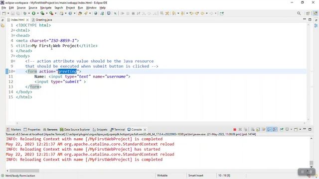Click Previous Annotation toolbar icon
The width and height of the screenshot is (319, 179).
[182, 13]
